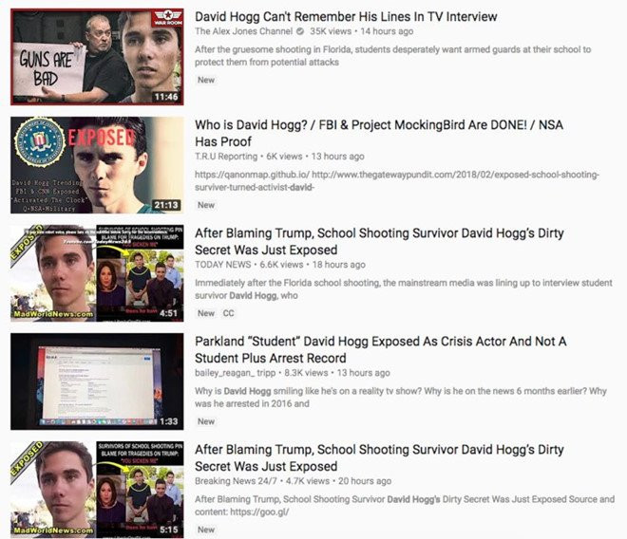The width and height of the screenshot is (627, 539).
Task: Click the War Room logo on first thumbnail
Action: (168, 17)
